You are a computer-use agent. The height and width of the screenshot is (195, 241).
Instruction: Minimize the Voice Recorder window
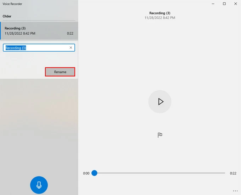click(214, 4)
